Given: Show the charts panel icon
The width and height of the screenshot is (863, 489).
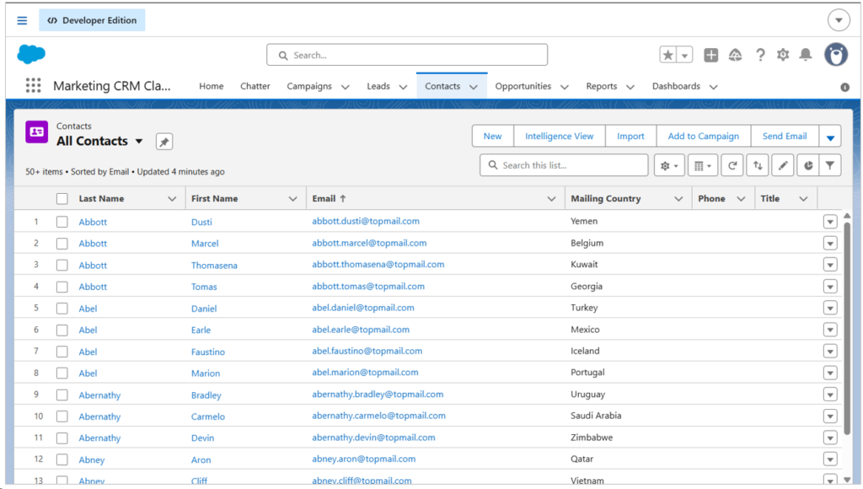Looking at the screenshot, I should click(x=808, y=165).
